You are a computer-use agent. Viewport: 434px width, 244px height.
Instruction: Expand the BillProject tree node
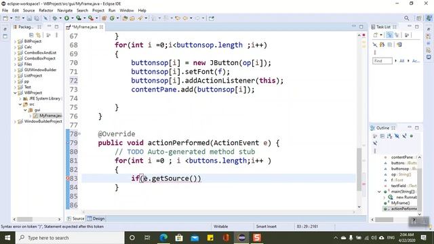15,41
